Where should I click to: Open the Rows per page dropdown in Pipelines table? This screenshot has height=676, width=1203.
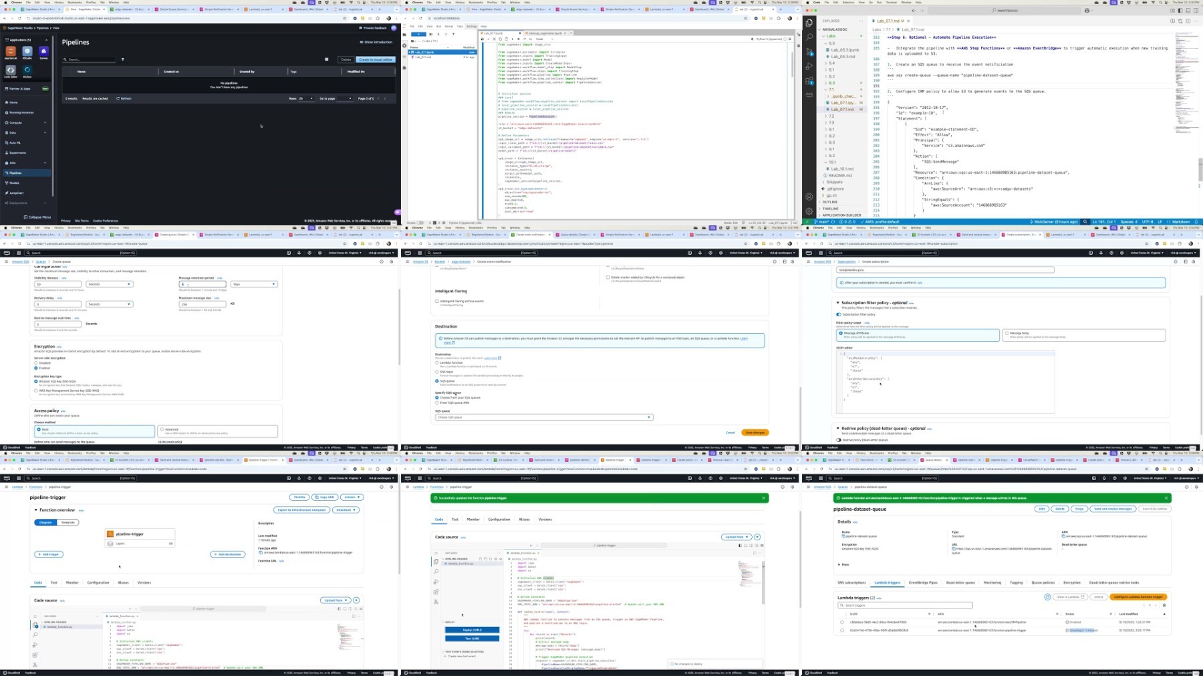click(306, 98)
